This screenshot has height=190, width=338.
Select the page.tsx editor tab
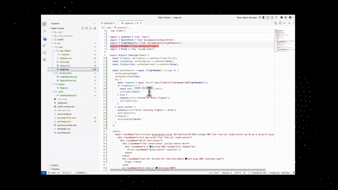(x=129, y=23)
